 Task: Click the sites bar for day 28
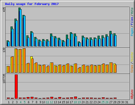[115, 69]
